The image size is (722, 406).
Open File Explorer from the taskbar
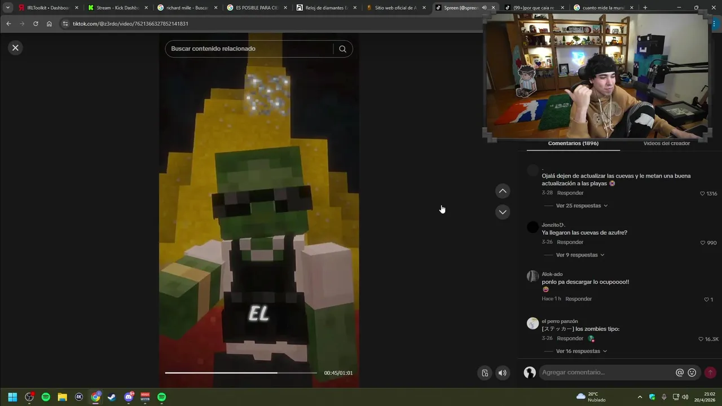(x=63, y=397)
